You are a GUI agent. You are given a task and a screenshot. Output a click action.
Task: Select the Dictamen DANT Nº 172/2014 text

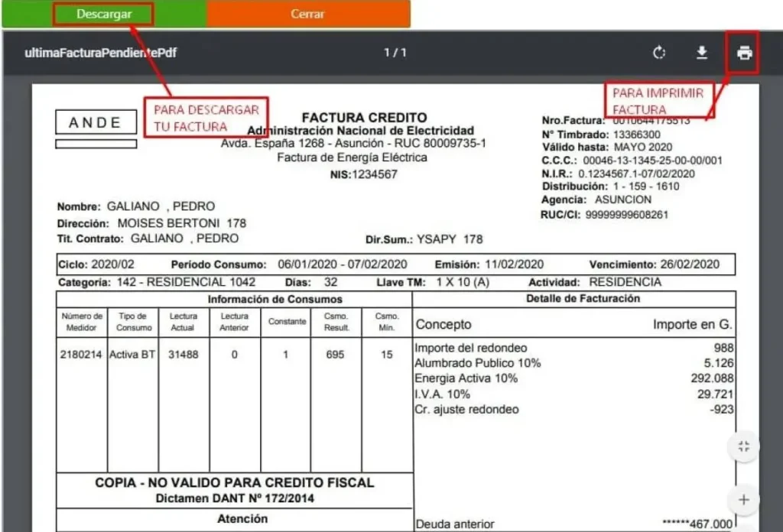tap(235, 498)
